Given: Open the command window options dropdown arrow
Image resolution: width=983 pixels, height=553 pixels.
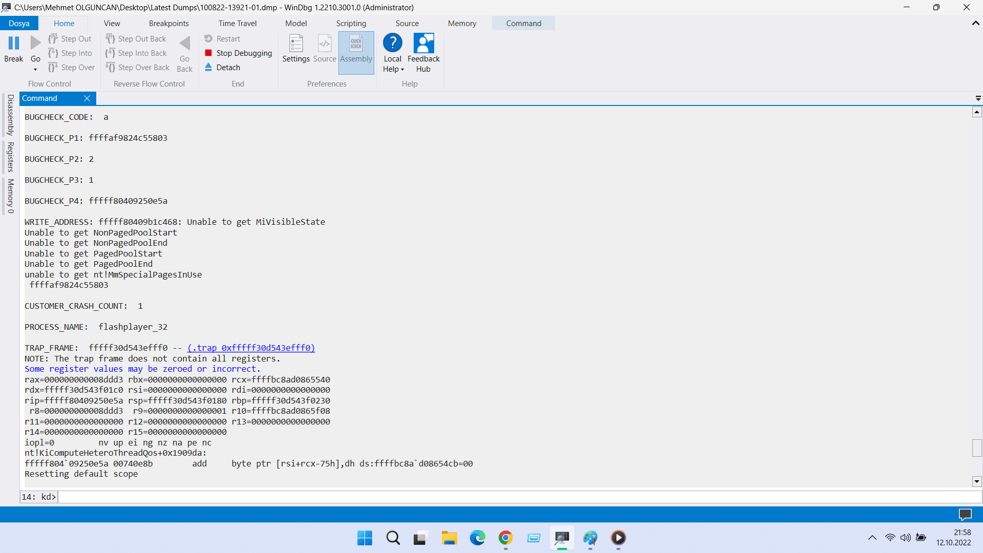Looking at the screenshot, I should [x=978, y=98].
